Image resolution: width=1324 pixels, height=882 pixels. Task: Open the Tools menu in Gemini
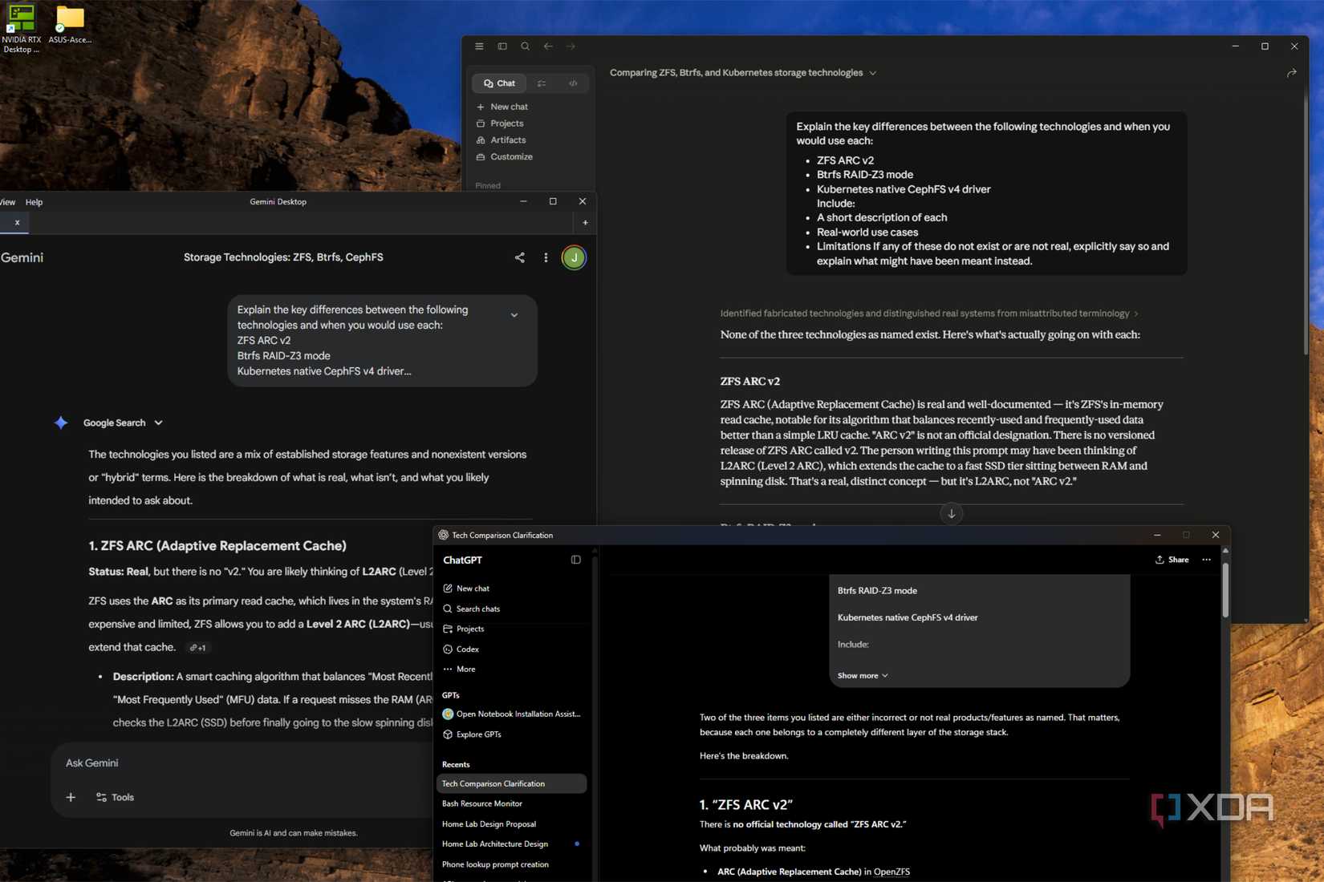pyautogui.click(x=116, y=797)
